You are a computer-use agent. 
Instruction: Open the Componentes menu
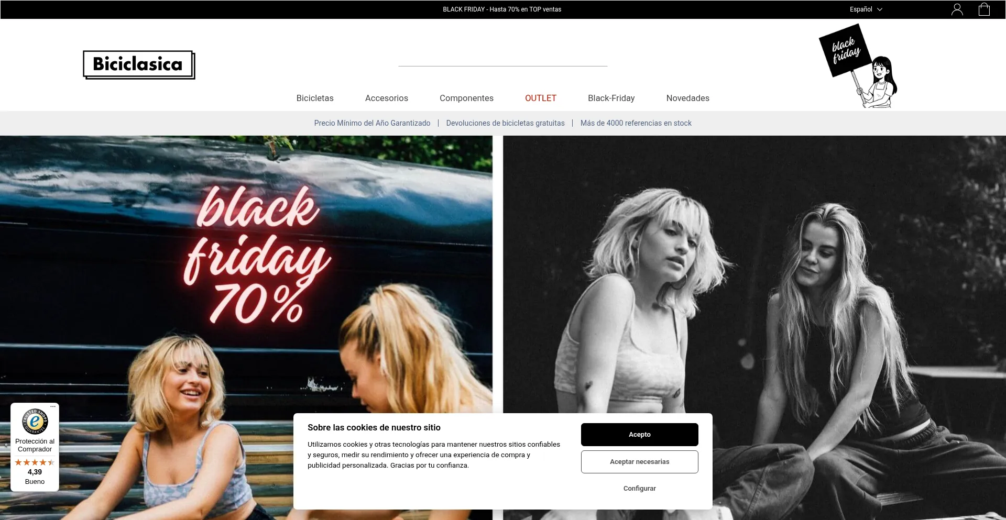(466, 98)
